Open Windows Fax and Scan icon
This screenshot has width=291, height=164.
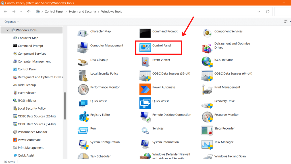[207, 156]
